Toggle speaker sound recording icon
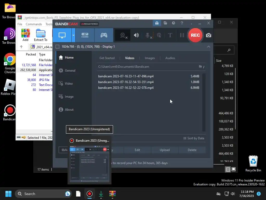 (x=136, y=35)
